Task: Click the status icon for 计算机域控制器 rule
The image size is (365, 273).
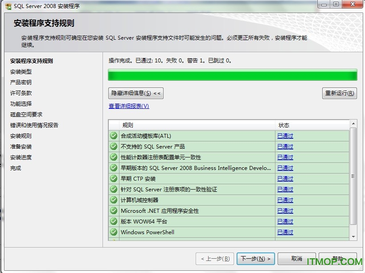Action: (x=113, y=200)
